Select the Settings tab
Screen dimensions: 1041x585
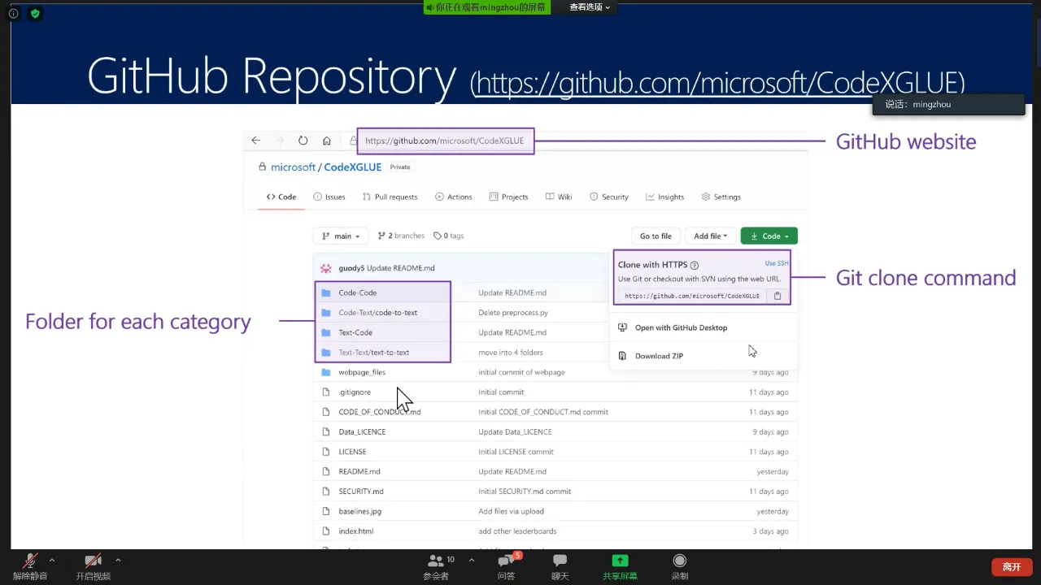pos(721,197)
